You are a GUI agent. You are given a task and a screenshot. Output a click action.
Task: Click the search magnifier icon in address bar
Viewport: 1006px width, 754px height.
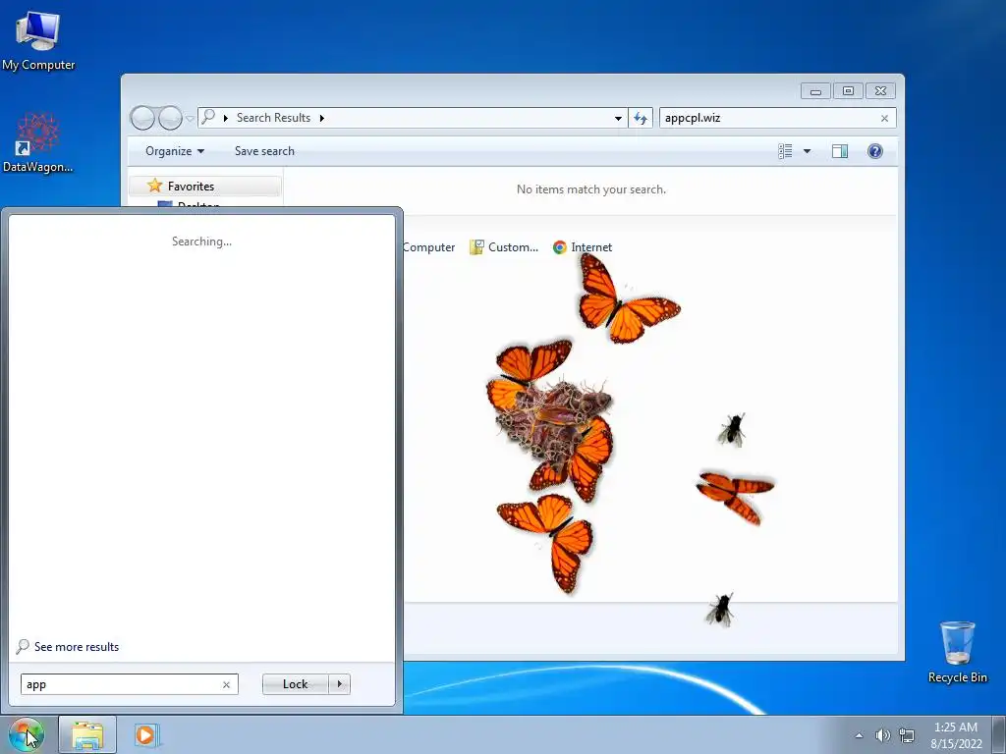coord(208,118)
